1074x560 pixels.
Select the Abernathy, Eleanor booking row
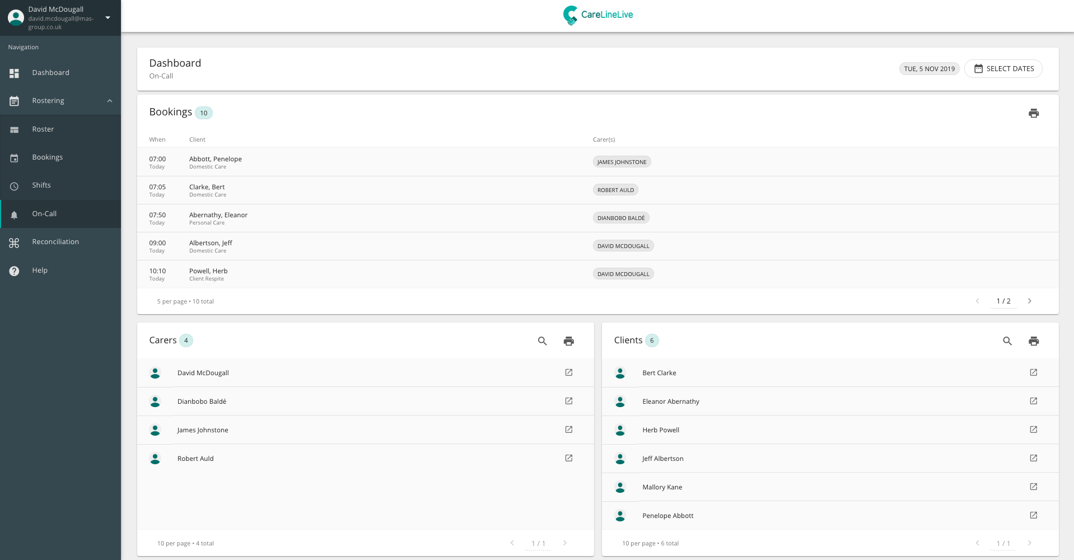coord(598,218)
